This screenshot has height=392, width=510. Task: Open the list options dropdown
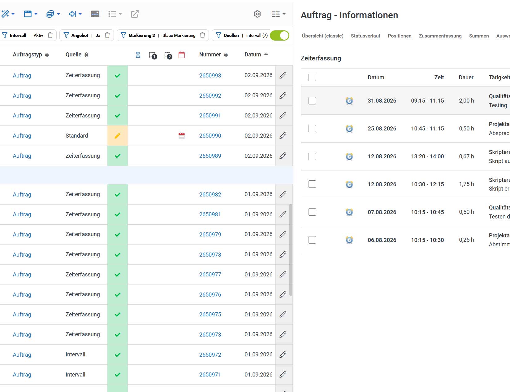point(115,14)
